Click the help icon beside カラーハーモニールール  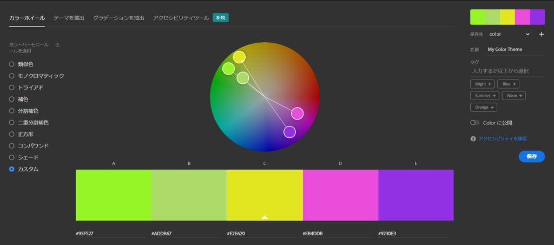[57, 45]
